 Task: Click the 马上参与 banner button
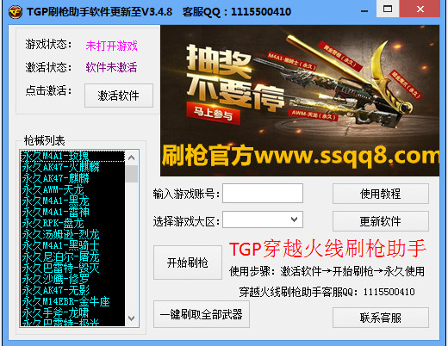[x=213, y=114]
